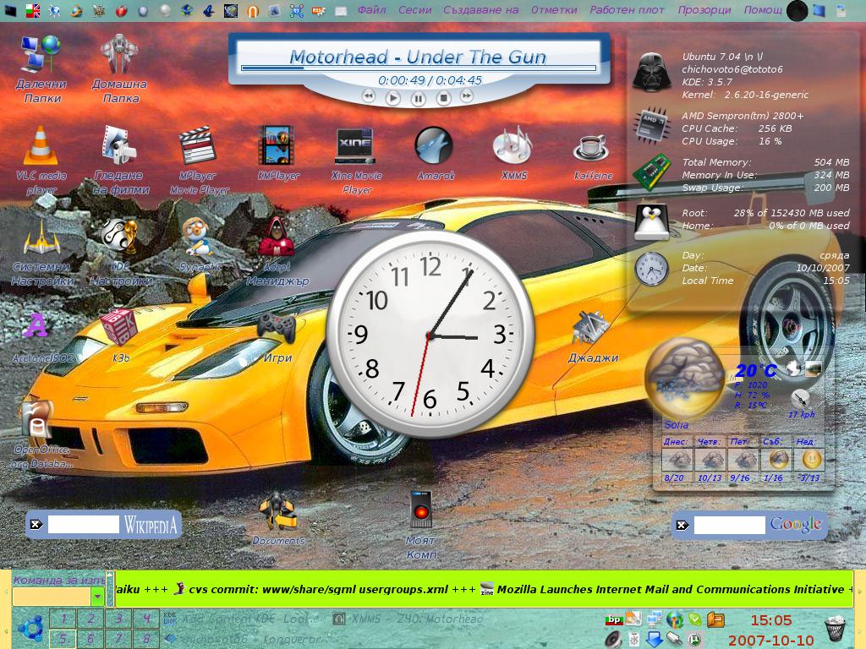Open the Работен плот menu
This screenshot has width=866, height=649.
(x=627, y=10)
